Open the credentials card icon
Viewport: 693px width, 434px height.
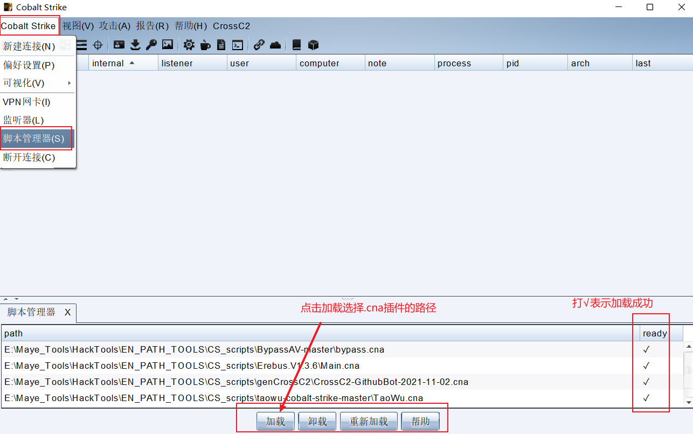coord(119,45)
